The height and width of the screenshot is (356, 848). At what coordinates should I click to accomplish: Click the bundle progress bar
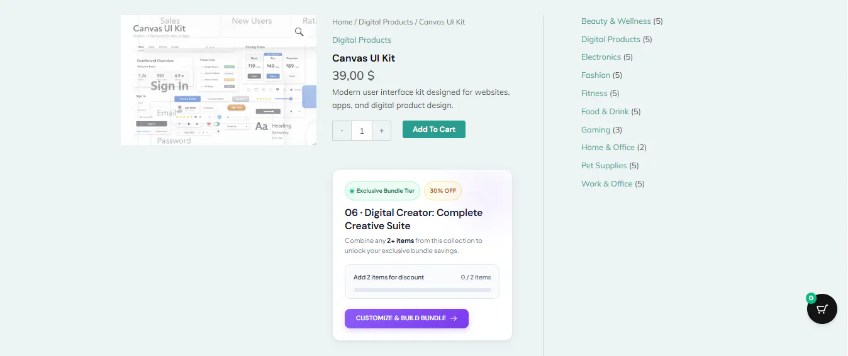click(422, 290)
